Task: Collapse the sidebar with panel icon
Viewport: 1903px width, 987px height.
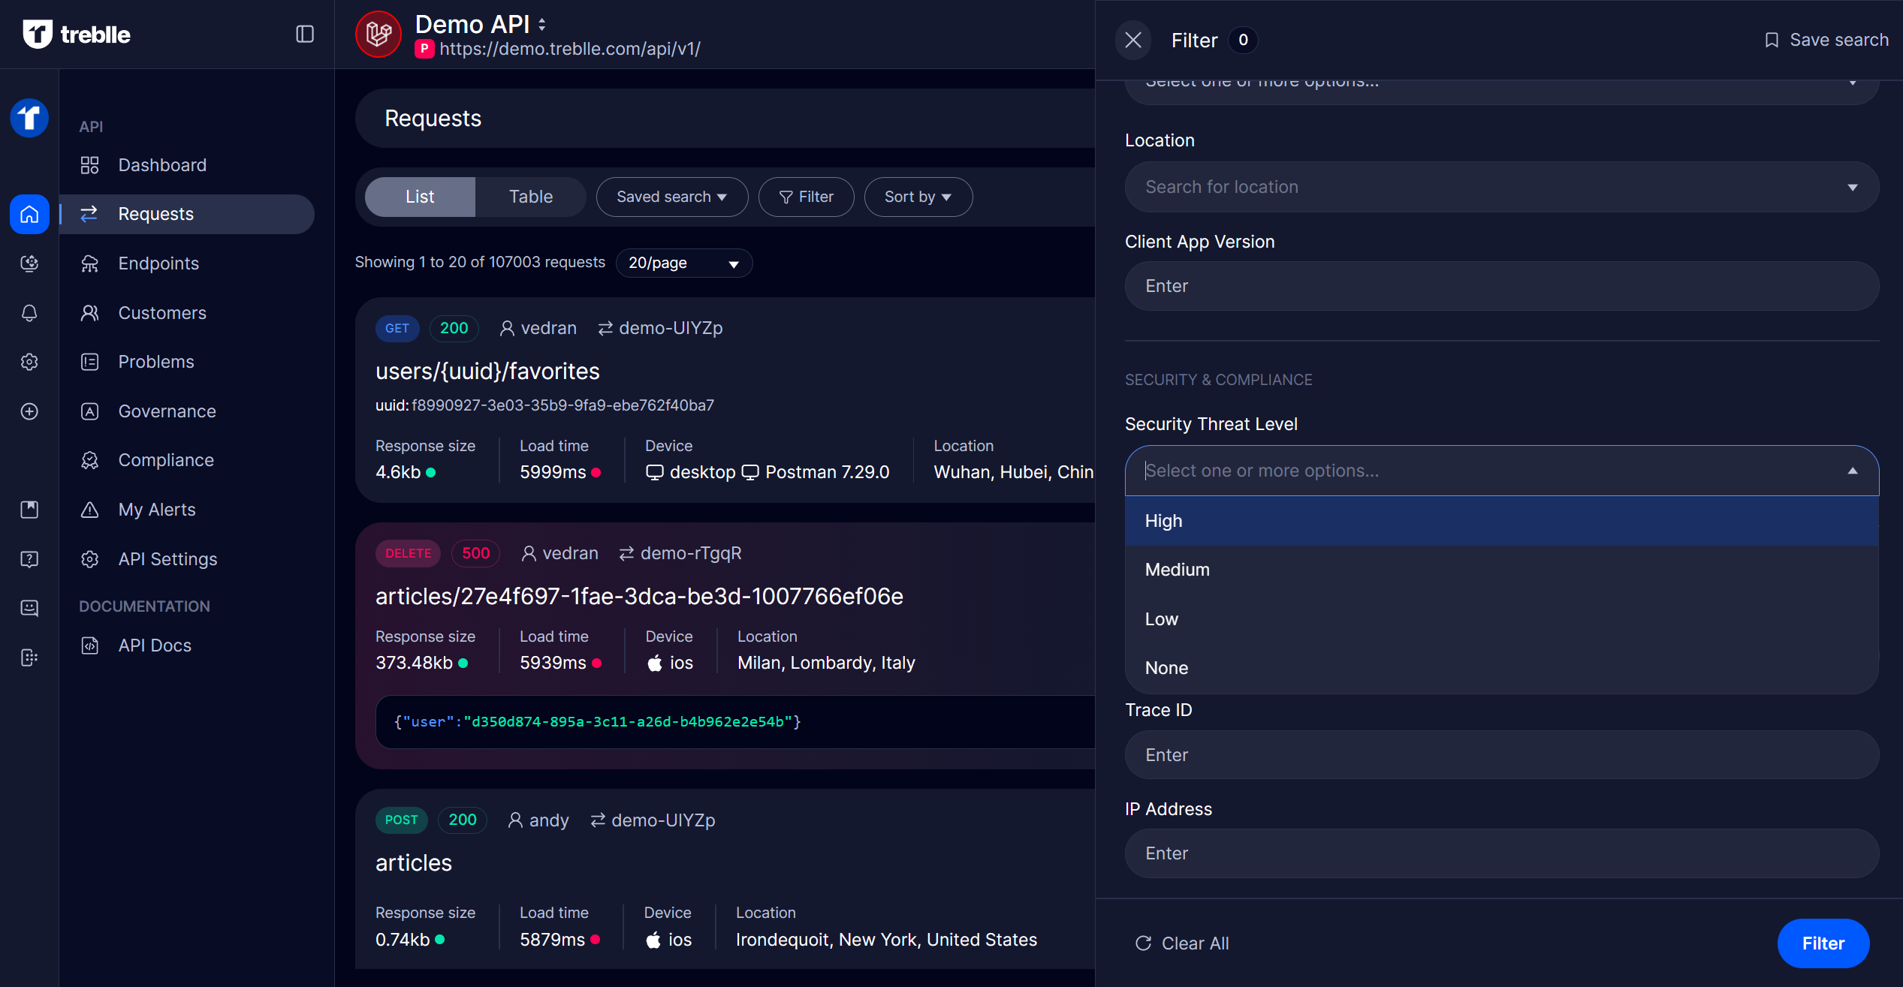Action: (304, 35)
